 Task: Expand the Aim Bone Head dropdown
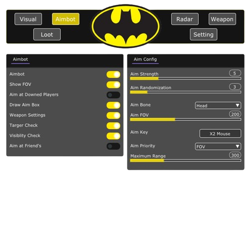(218, 105)
